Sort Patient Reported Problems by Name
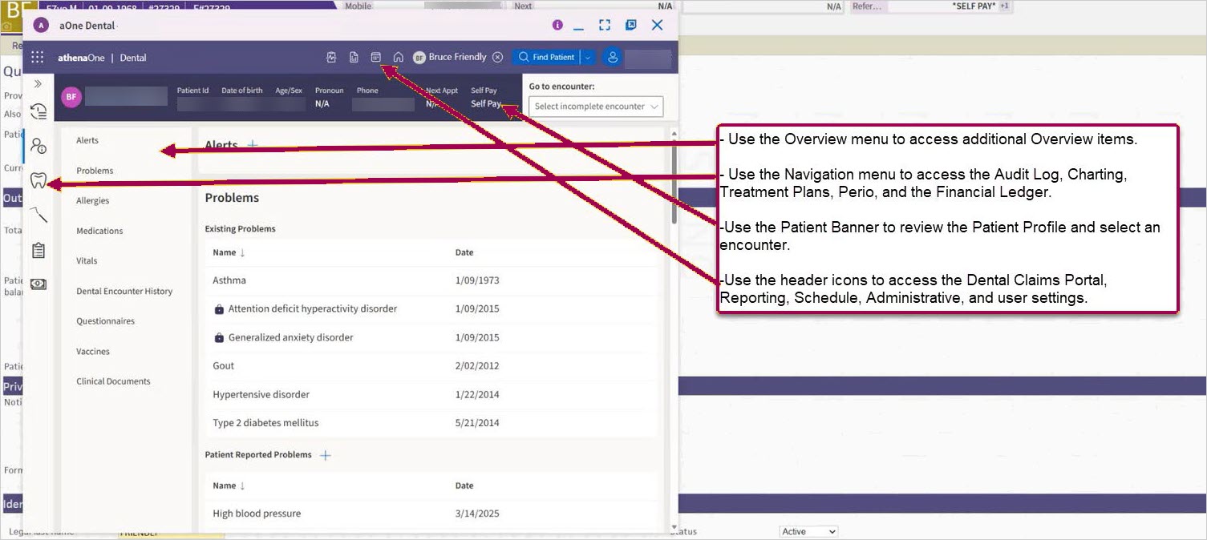Screen dimensions: 1207x540 (x=243, y=486)
